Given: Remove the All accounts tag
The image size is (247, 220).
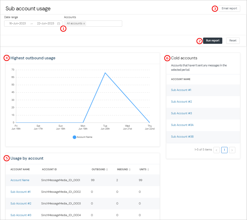Looking at the screenshot, I should pyautogui.click(x=84, y=24).
